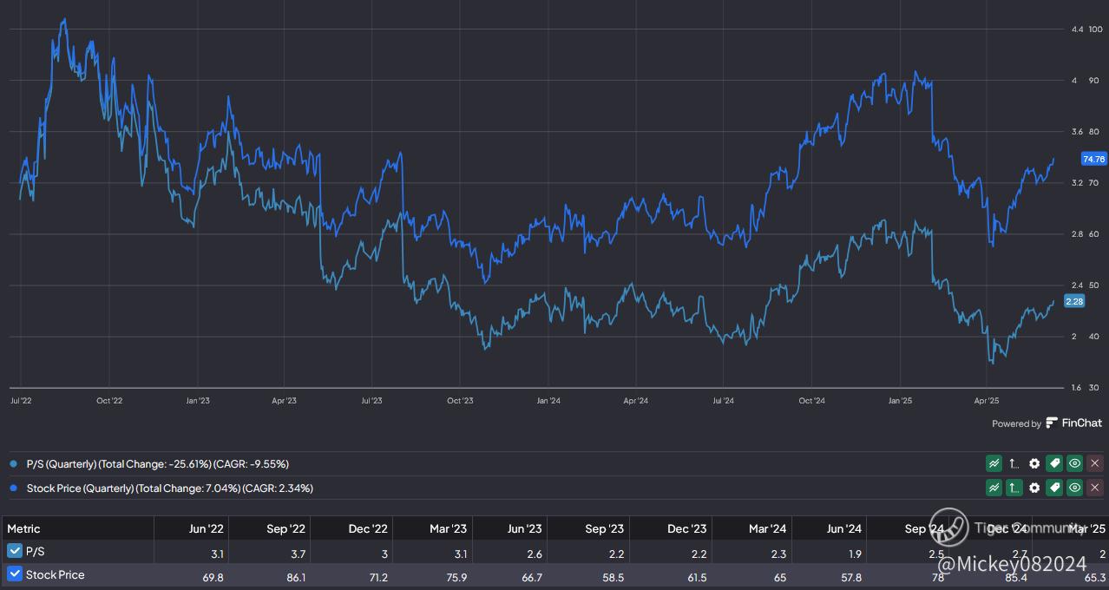Click the line chart icon for Stock Price
This screenshot has width=1109, height=590.
(x=994, y=488)
